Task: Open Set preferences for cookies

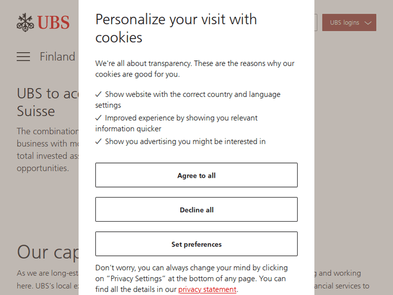Action: tap(196, 244)
